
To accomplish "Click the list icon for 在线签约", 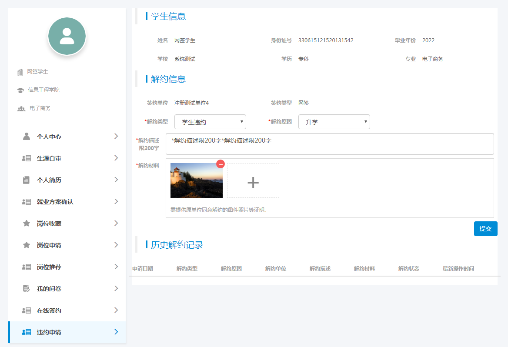I will 27,310.
